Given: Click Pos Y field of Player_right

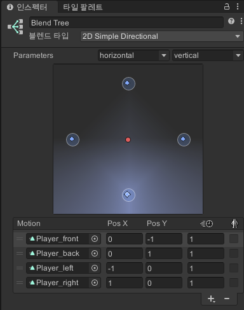Looking at the screenshot, I should (164, 283).
